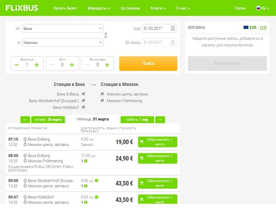276x209 pixels.
Task: Click the Станции в Вена heading
Action: tap(69, 85)
